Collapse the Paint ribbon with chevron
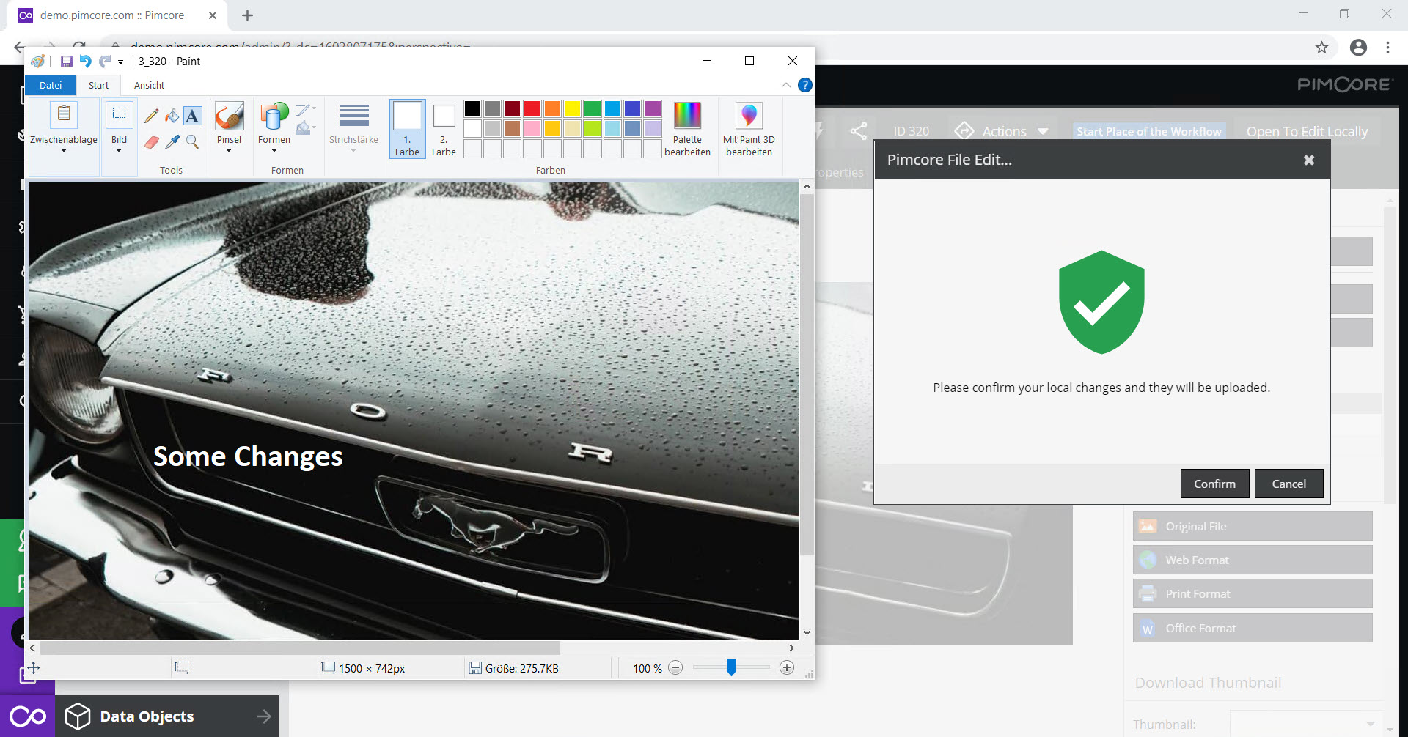1408x737 pixels. click(785, 85)
